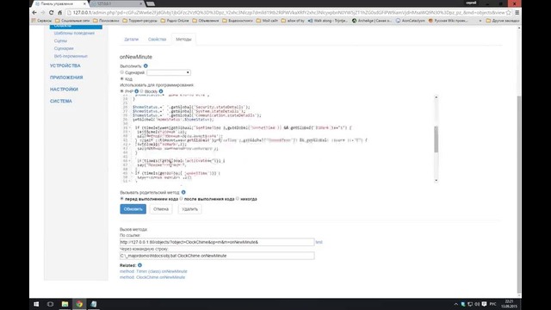Reload the page with refresh icon

52,12
